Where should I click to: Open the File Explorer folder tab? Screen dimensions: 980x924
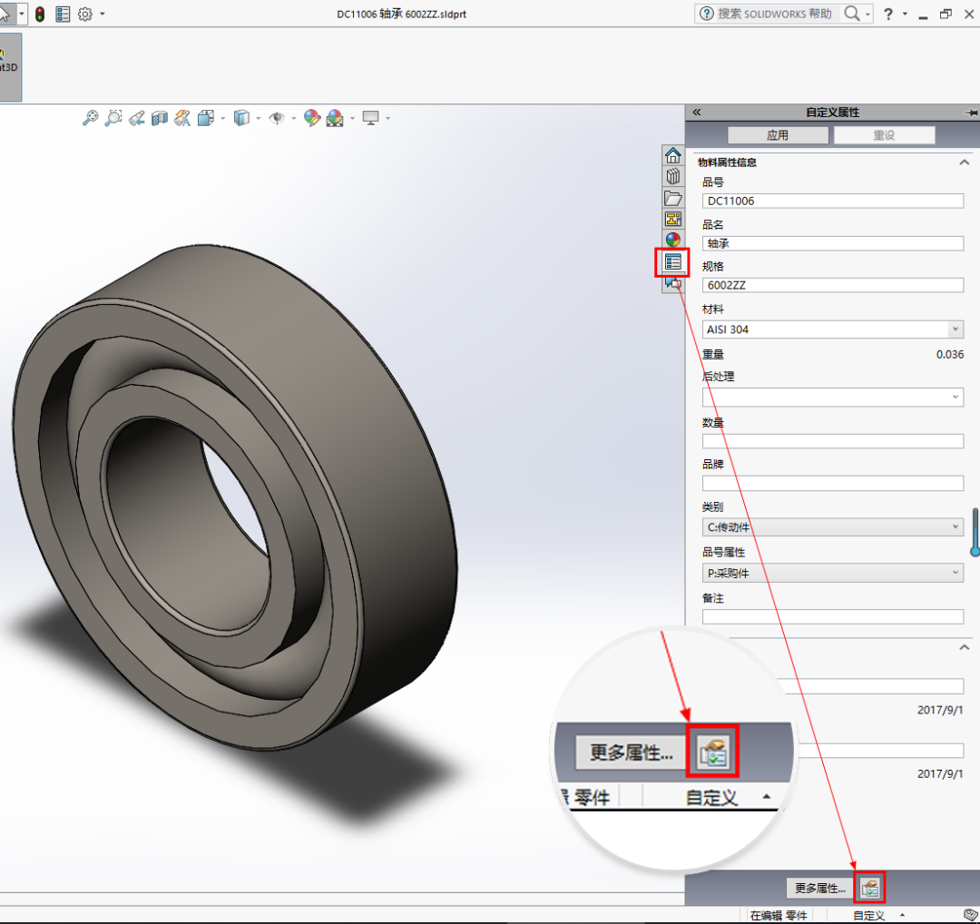(x=672, y=198)
